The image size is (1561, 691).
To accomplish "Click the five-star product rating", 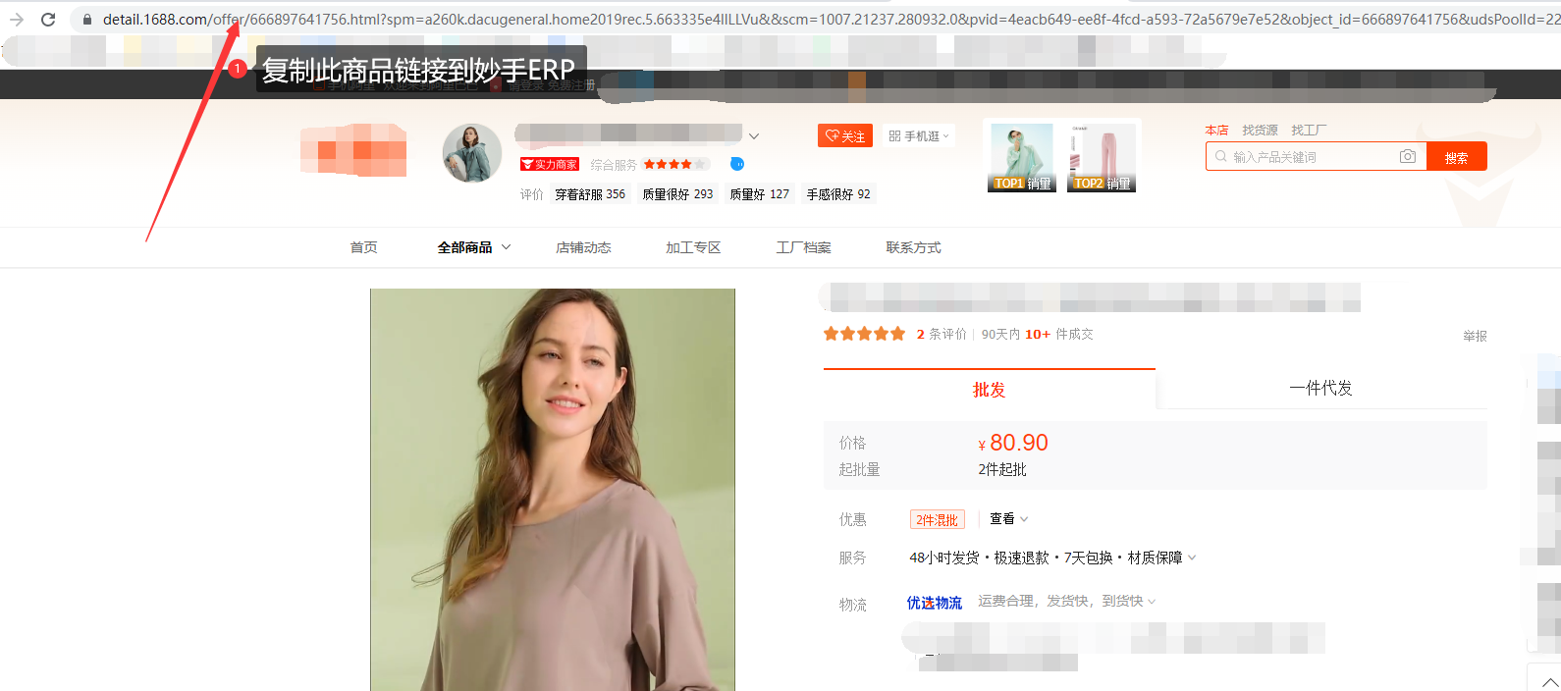I will tap(864, 335).
